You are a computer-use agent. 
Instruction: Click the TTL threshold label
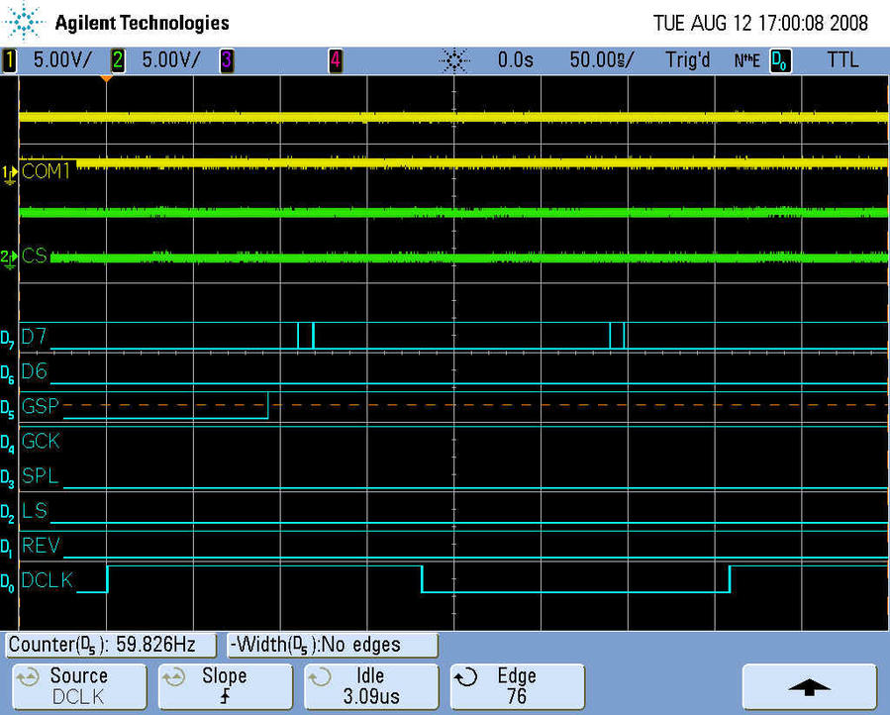point(842,60)
